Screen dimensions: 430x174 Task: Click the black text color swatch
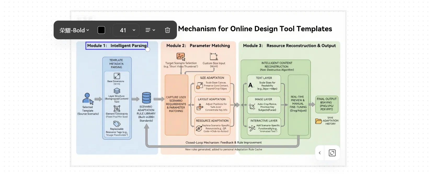pyautogui.click(x=101, y=30)
